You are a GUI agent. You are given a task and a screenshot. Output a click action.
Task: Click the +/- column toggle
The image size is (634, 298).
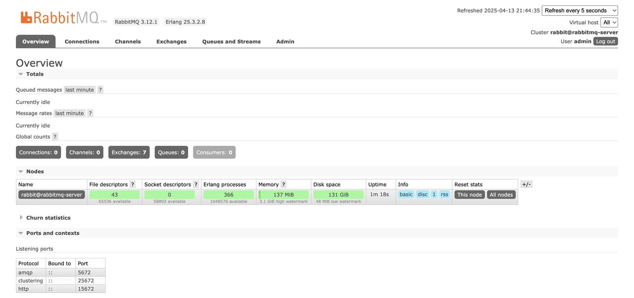[526, 184]
